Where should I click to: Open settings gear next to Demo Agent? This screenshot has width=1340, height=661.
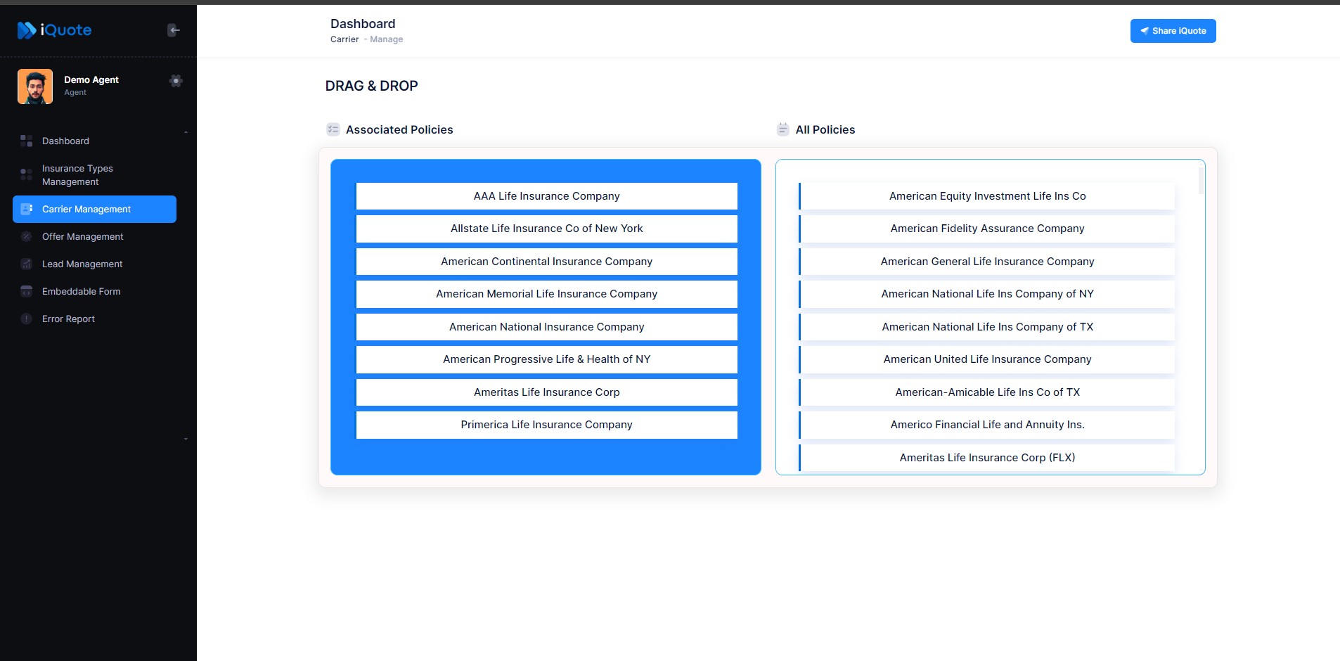click(176, 81)
